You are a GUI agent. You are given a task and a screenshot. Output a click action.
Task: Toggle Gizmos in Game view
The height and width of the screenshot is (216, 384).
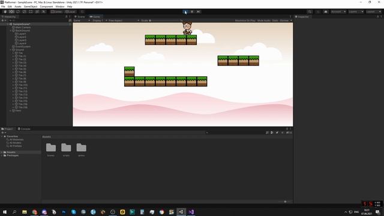[x=284, y=20]
